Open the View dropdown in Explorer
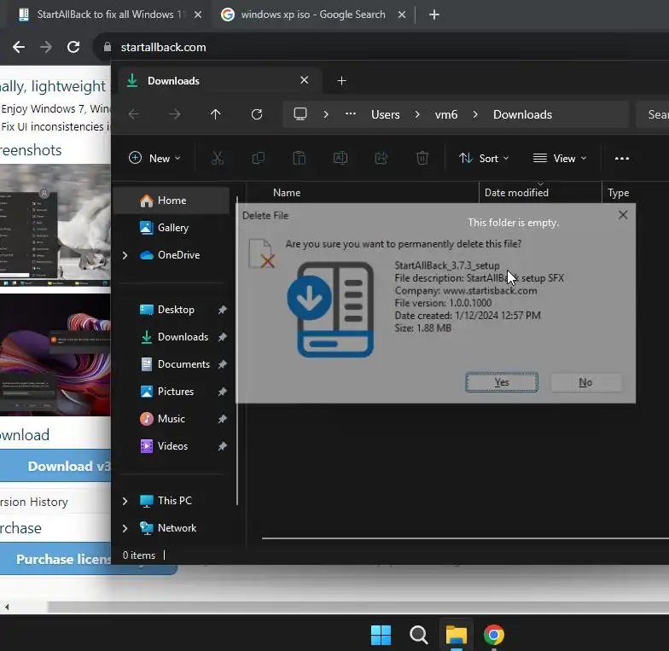The height and width of the screenshot is (651, 669). click(x=560, y=159)
